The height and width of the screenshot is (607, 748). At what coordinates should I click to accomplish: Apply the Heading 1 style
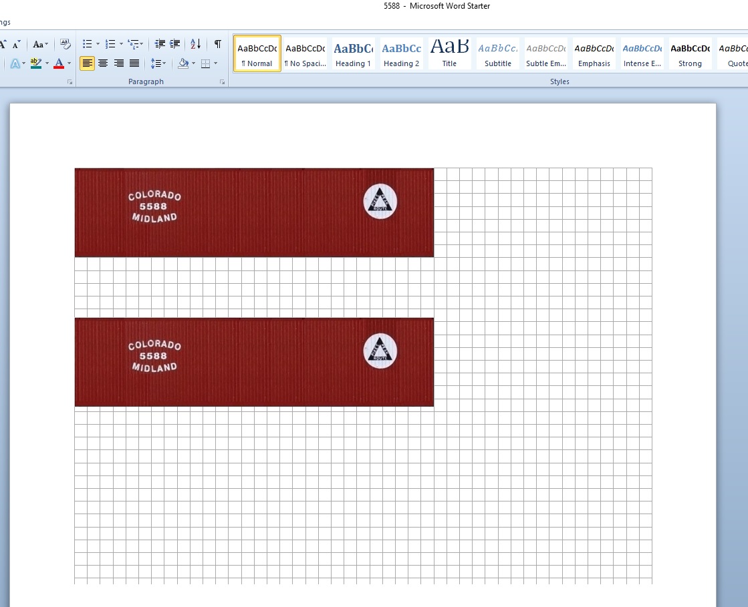pyautogui.click(x=353, y=54)
